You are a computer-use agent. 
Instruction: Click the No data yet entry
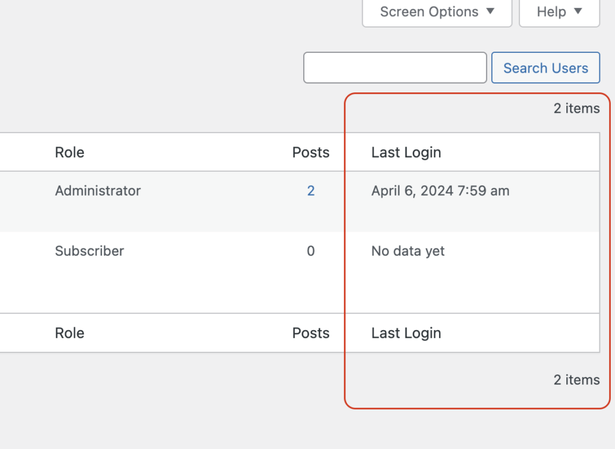408,251
